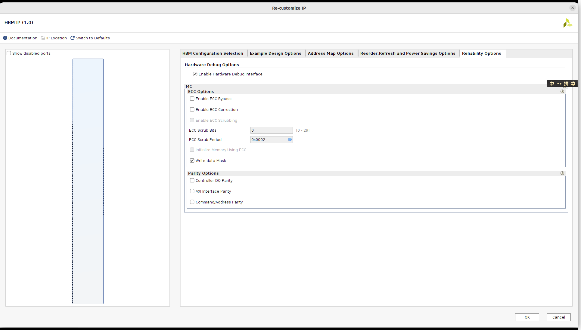This screenshot has height=330, width=581.
Task: Switch to the Address Map Options tab
Action: (x=331, y=53)
